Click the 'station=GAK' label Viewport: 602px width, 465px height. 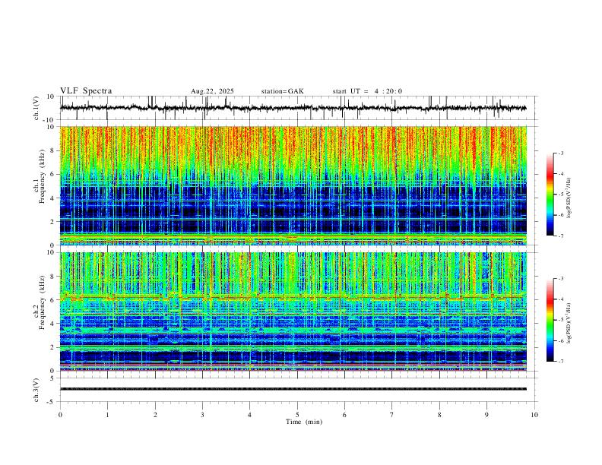[x=283, y=91]
